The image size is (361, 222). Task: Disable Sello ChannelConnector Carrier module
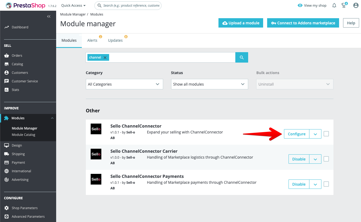click(x=299, y=159)
